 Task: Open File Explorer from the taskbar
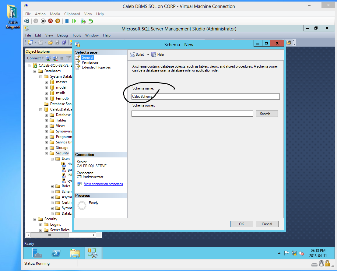(x=75, y=253)
